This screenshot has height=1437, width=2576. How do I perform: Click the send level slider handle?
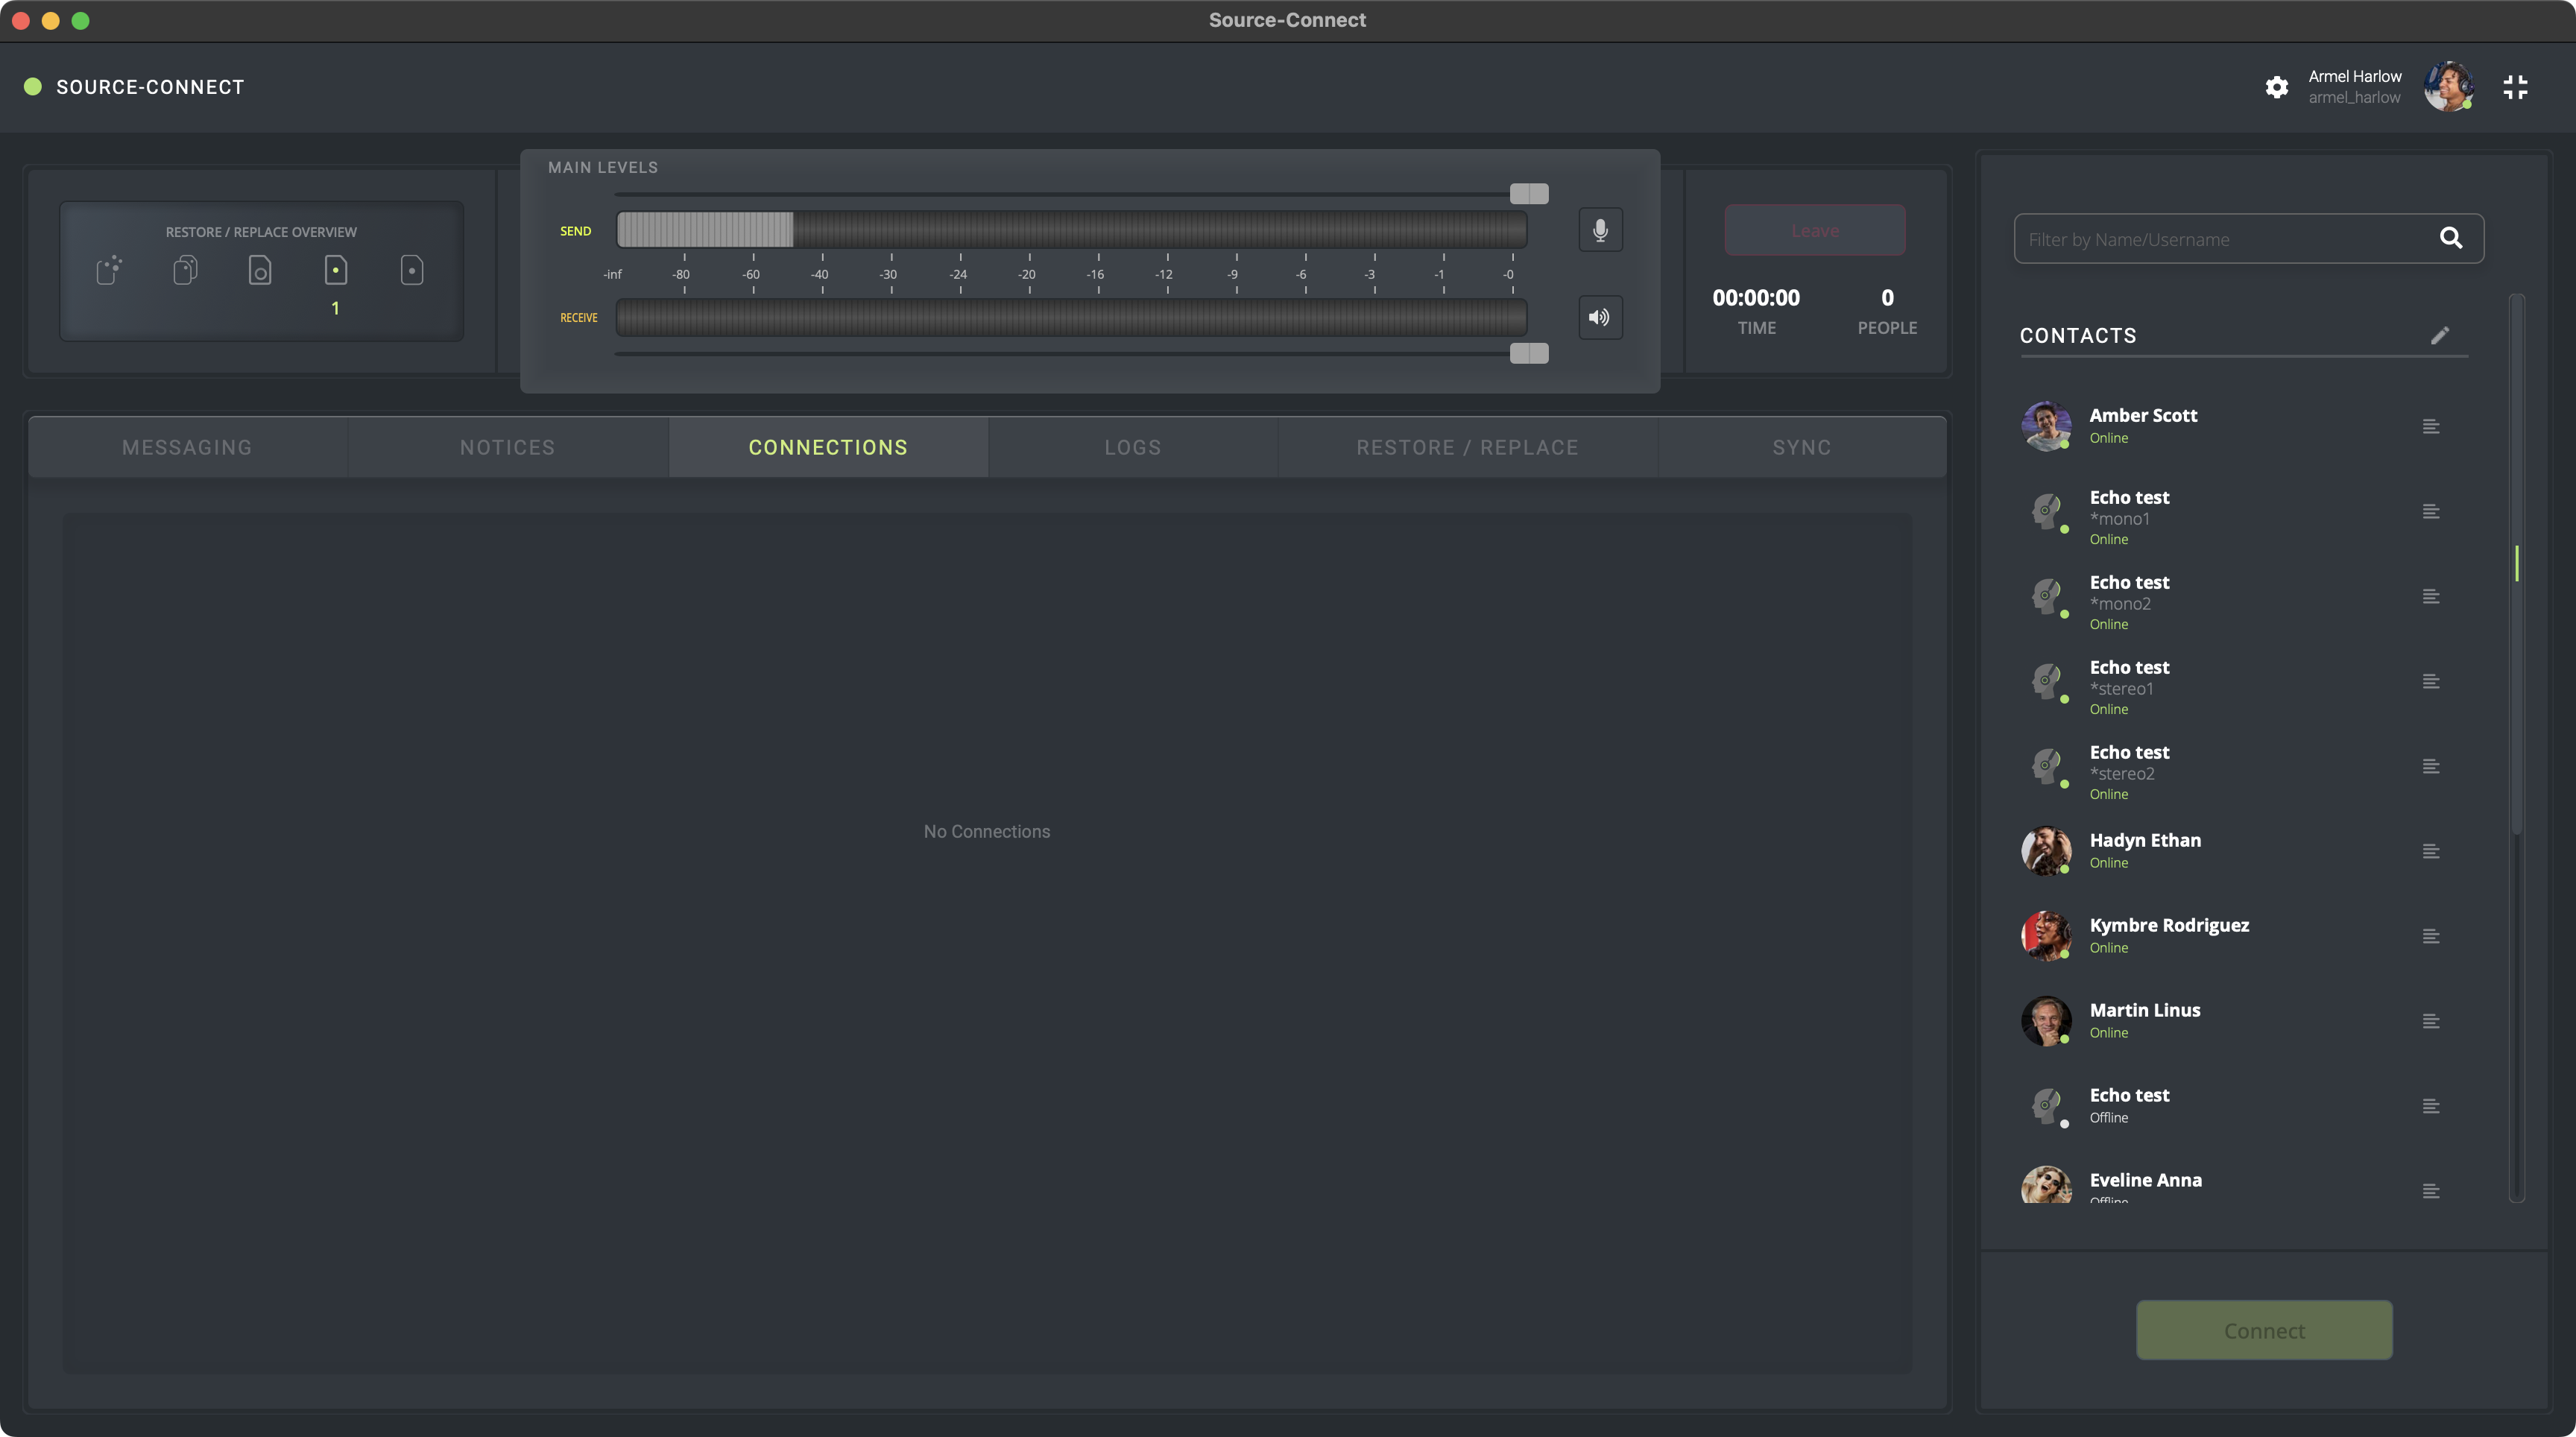pos(1528,194)
